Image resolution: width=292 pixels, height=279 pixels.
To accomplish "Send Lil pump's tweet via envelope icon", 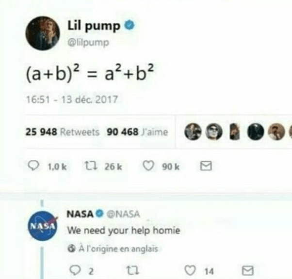I will 206,166.
